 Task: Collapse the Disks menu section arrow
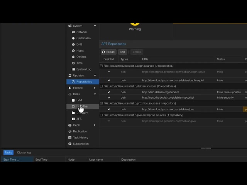(95, 94)
